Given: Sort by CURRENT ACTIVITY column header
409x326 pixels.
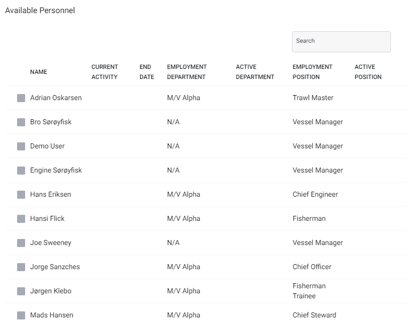Looking at the screenshot, I should pos(105,72).
